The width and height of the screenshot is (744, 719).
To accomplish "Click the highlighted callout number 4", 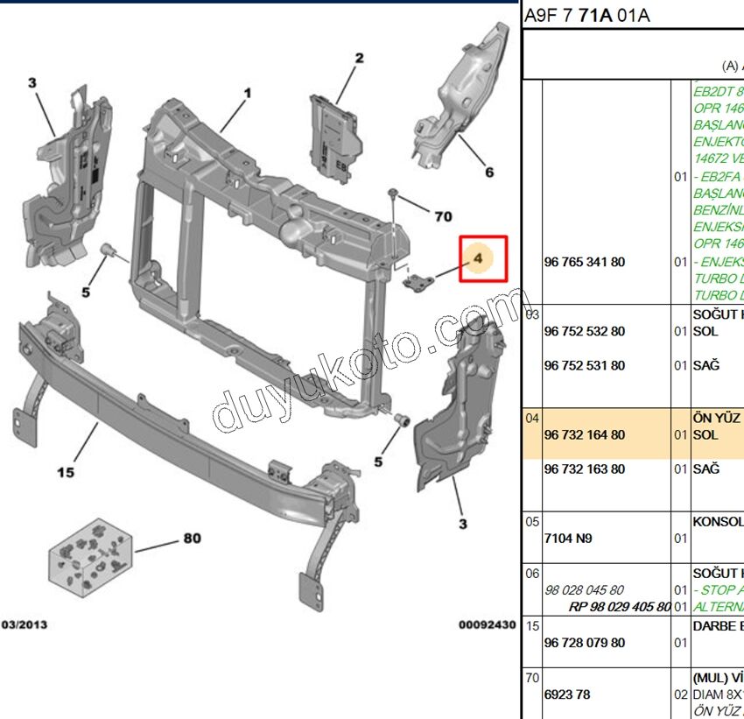I will pyautogui.click(x=479, y=258).
